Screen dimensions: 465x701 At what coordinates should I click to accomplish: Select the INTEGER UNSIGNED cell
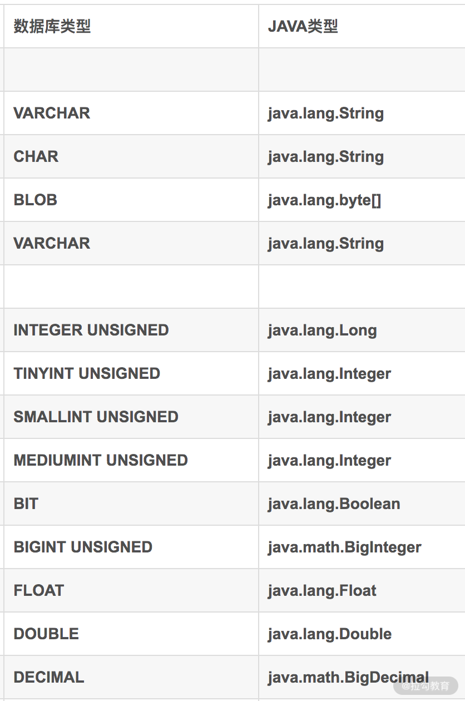coord(91,330)
